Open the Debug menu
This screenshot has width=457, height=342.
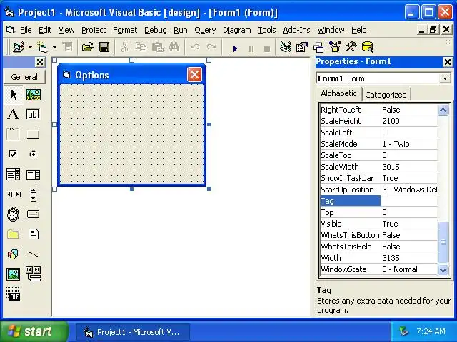click(156, 30)
